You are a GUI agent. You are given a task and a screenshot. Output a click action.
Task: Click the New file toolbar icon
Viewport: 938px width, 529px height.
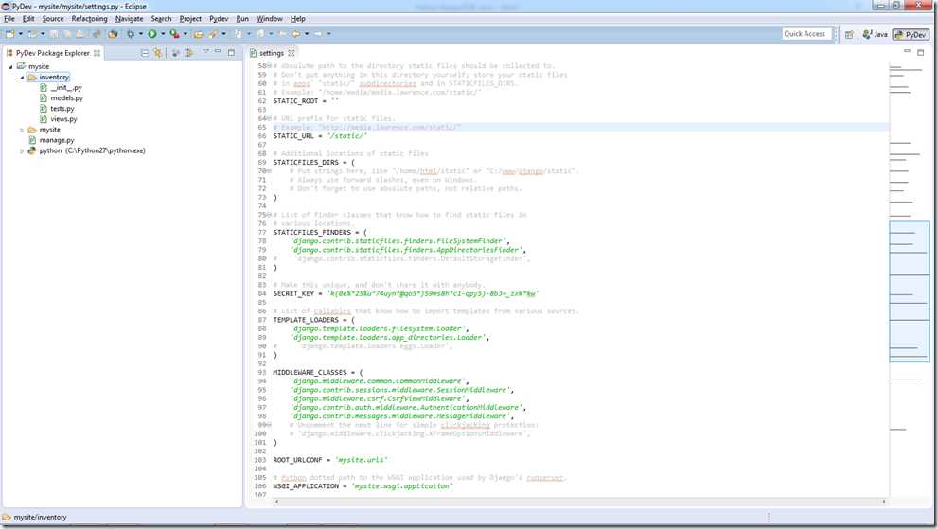[10, 34]
